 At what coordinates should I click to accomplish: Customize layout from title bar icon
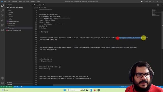(x=150, y=2)
